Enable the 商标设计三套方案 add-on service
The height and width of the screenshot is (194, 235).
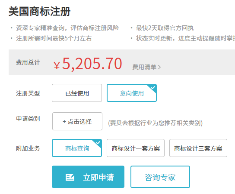[x=198, y=148]
